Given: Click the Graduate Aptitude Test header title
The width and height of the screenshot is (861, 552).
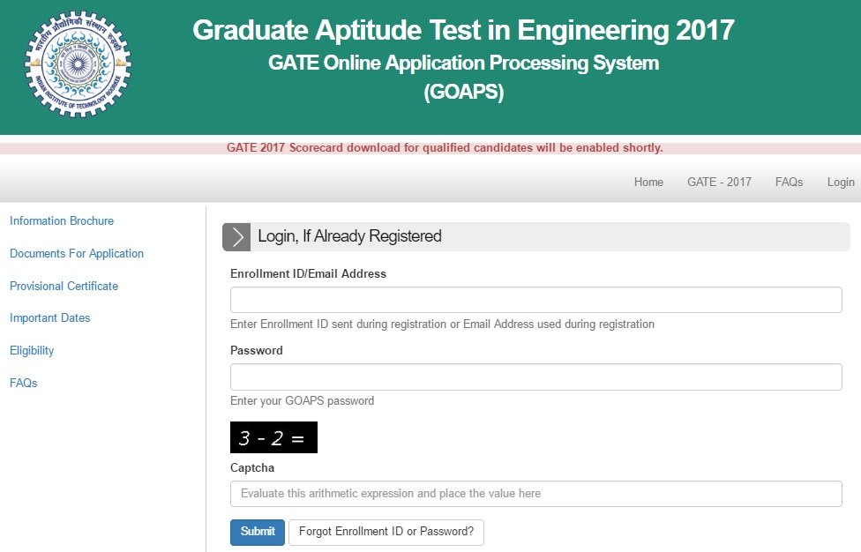Looking at the screenshot, I should (463, 31).
